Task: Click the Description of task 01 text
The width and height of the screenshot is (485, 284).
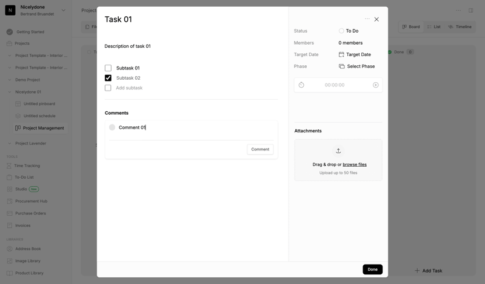Action: coord(127,46)
